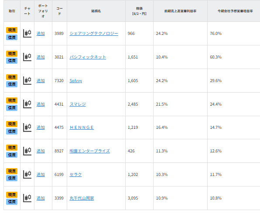Open chart icon for HENNGE row
The width and height of the screenshot is (260, 214).
coord(27,128)
